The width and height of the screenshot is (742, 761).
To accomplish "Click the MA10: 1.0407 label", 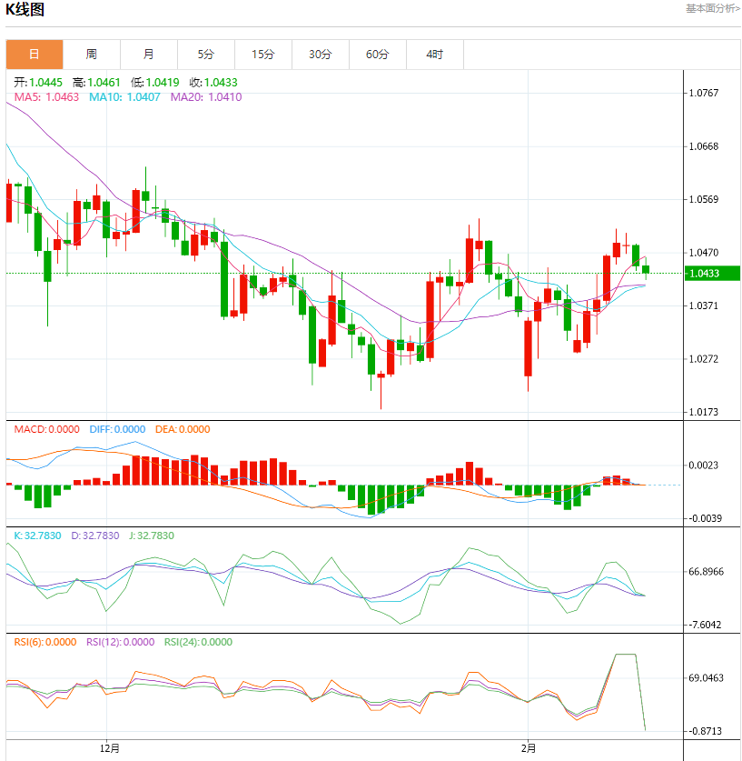I will [124, 97].
